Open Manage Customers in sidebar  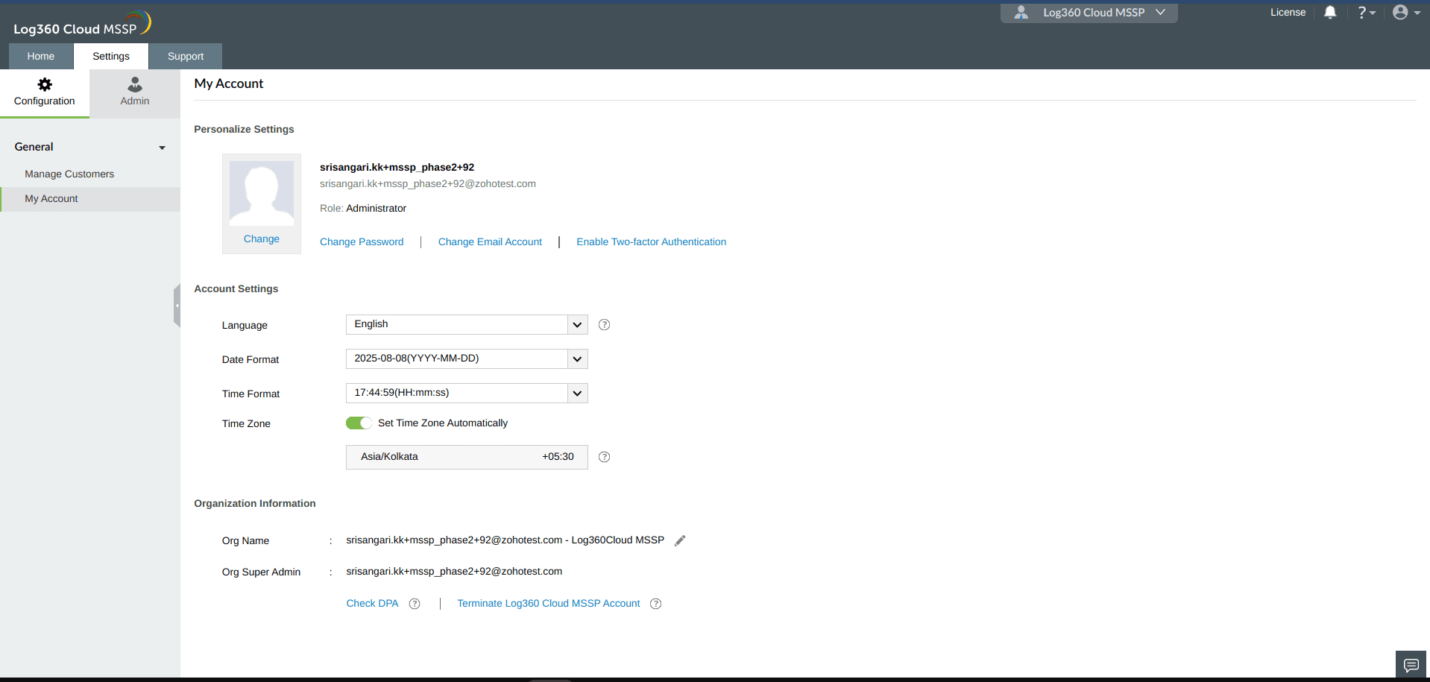pos(69,174)
